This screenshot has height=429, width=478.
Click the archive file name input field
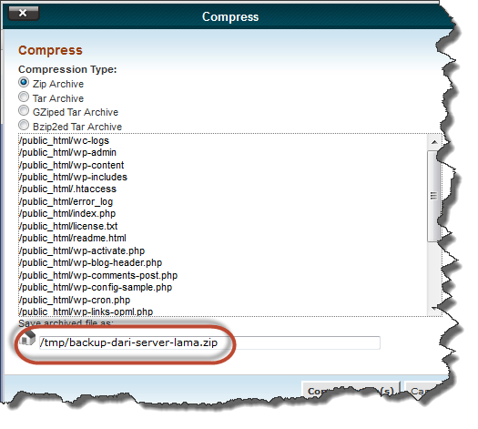[x=209, y=342]
